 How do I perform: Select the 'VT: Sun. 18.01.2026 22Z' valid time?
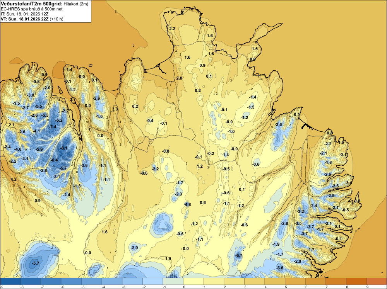pyautogui.click(x=25, y=19)
